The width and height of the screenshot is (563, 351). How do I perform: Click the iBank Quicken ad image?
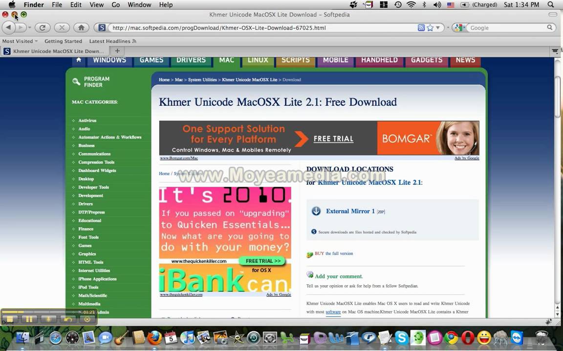tap(225, 239)
